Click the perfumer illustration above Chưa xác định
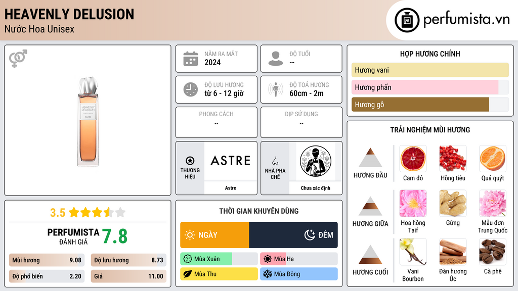This screenshot has height=291, width=518. pyautogui.click(x=316, y=161)
